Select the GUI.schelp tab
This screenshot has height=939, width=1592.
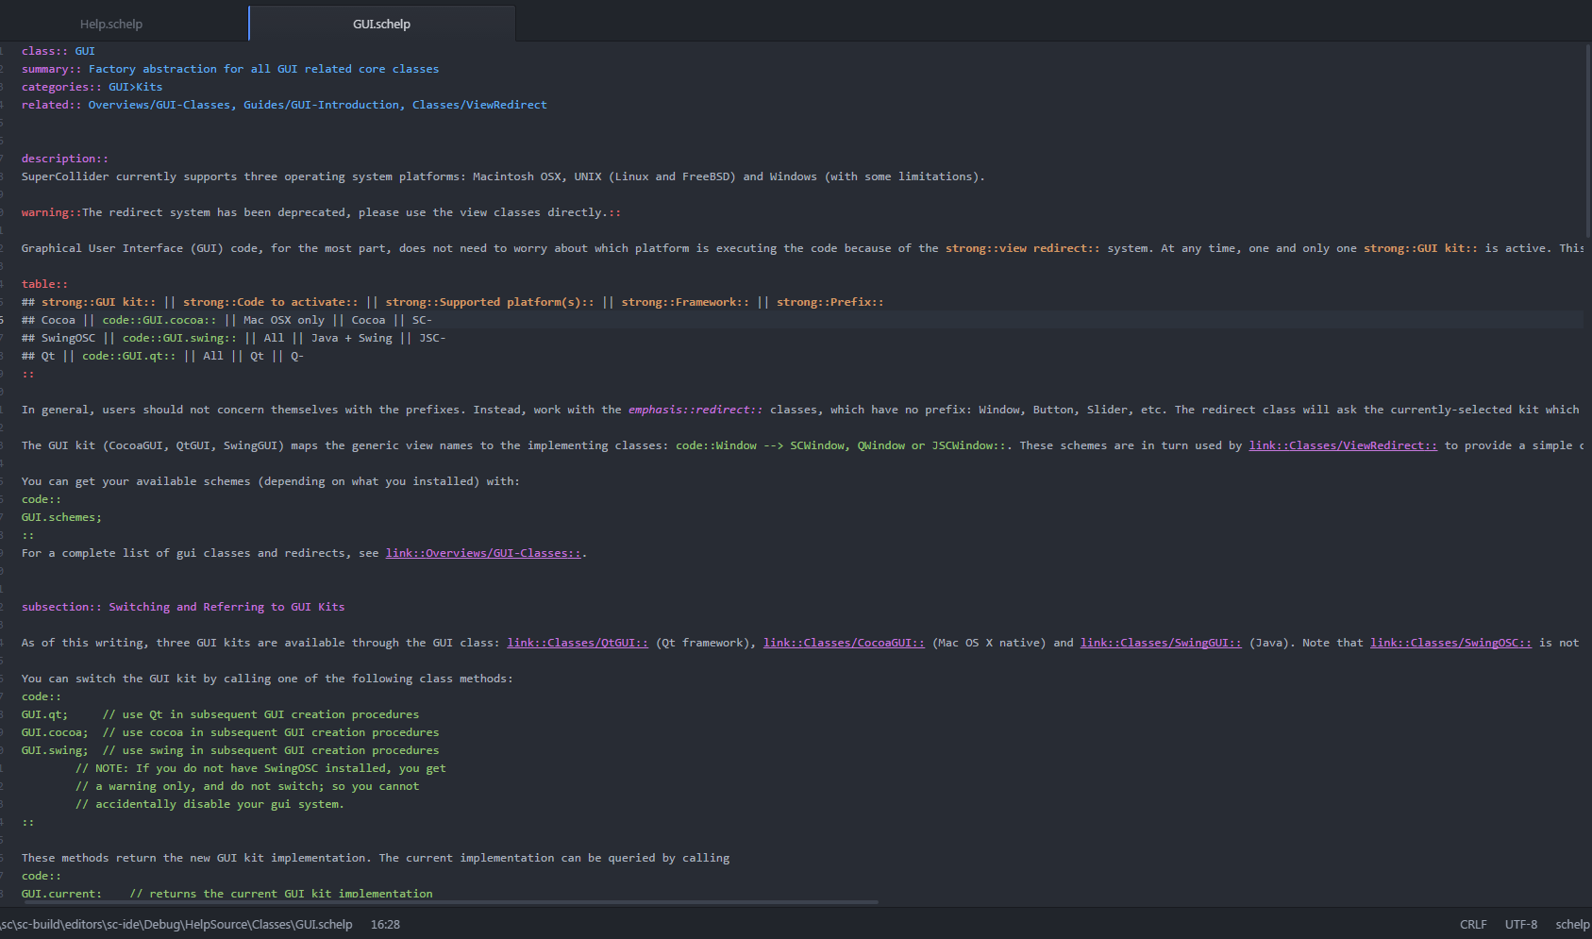[381, 24]
